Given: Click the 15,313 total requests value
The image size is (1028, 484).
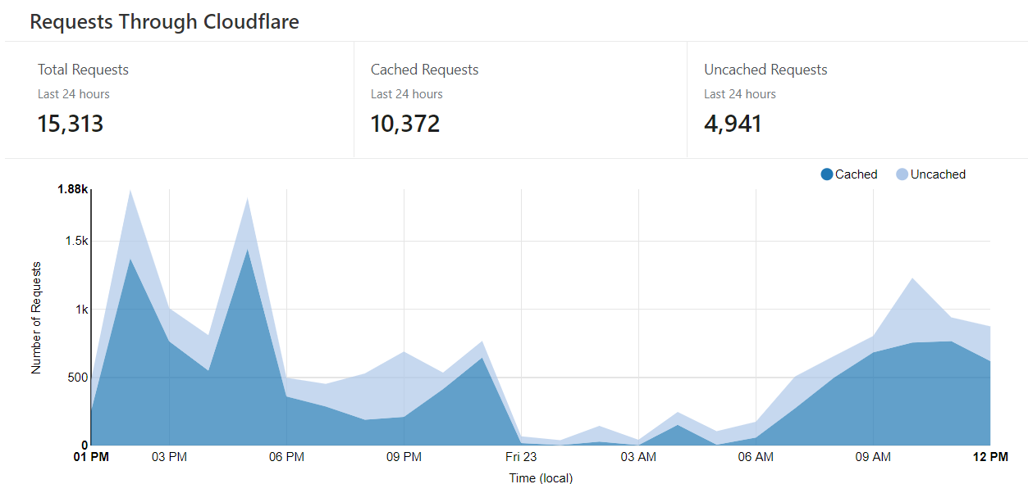Looking at the screenshot, I should coord(71,124).
